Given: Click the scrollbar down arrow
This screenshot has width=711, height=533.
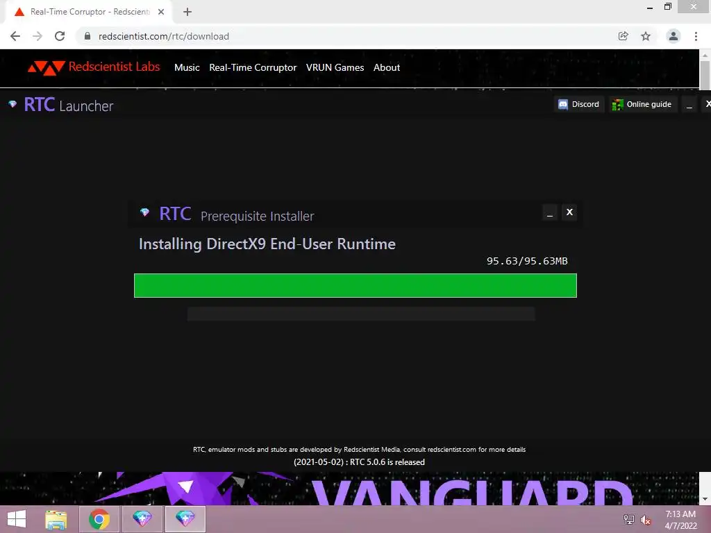Looking at the screenshot, I should coord(705,499).
